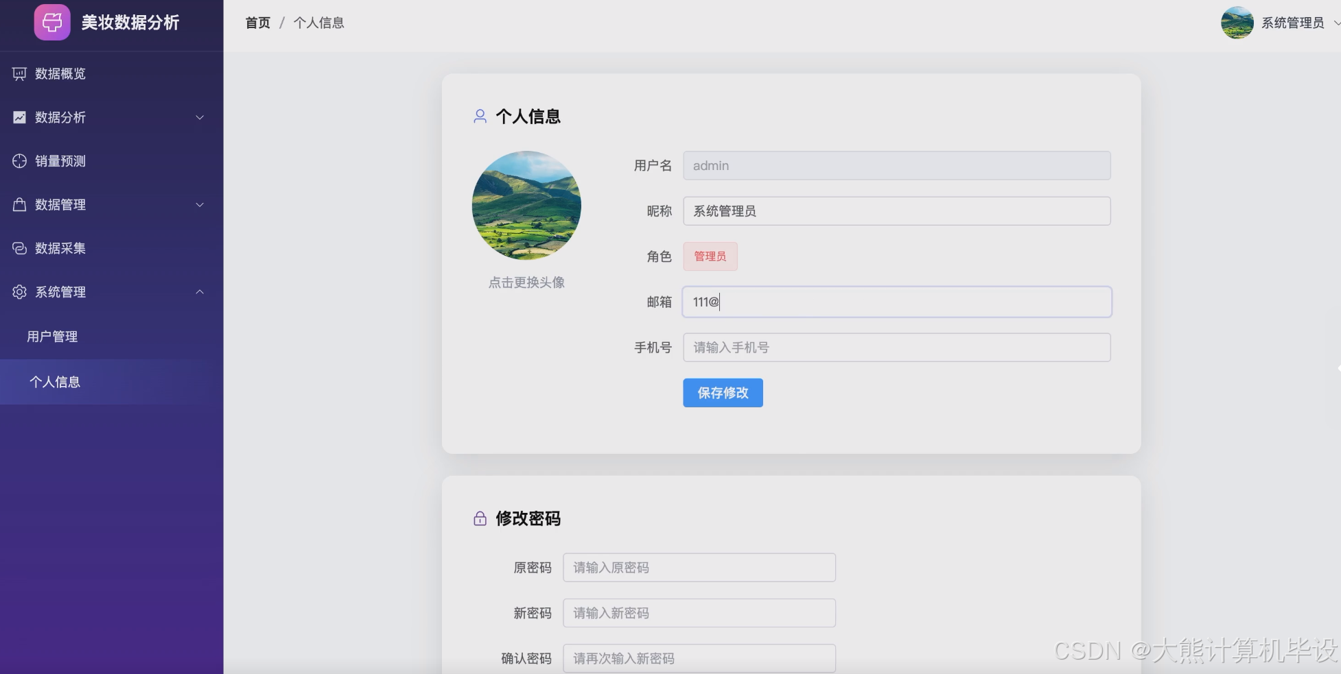
Task: Select the 数据概览 overview icon
Action: pos(19,74)
